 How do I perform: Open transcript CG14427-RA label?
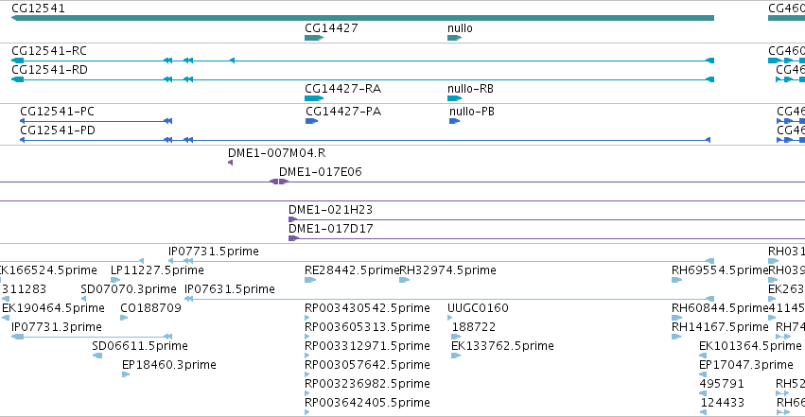pyautogui.click(x=343, y=89)
